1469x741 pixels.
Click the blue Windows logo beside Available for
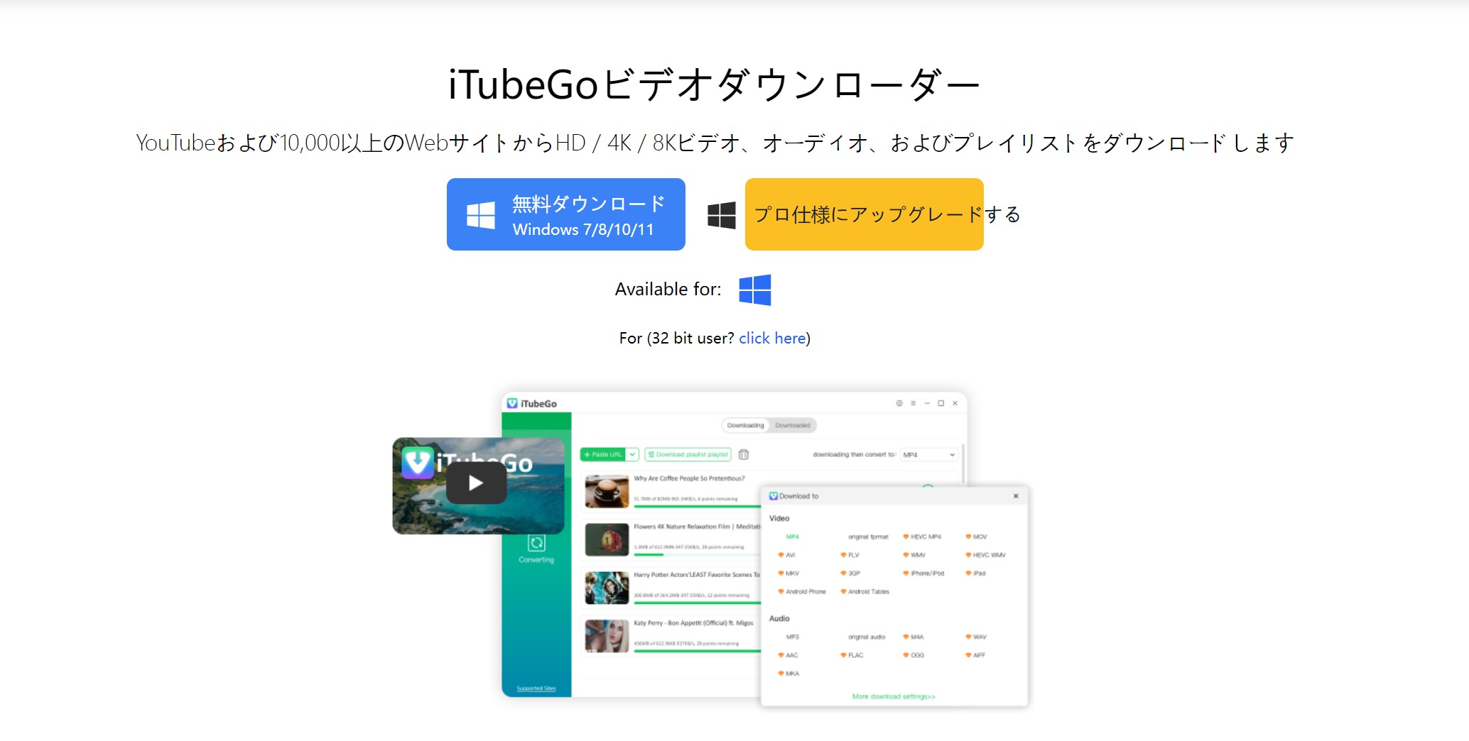pos(754,290)
